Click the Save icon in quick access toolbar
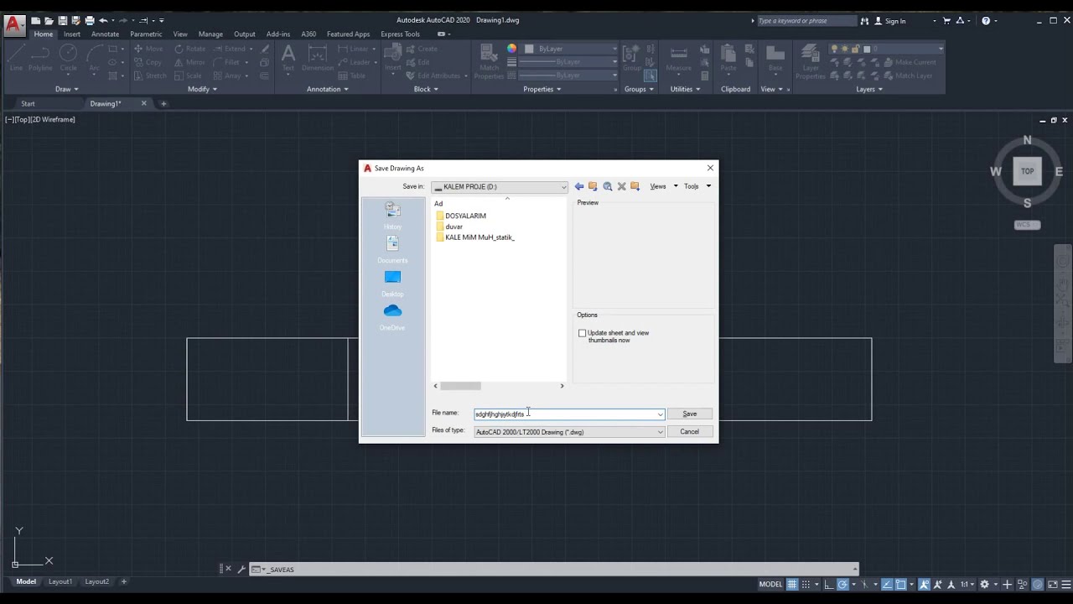Viewport: 1073px width, 604px height. tap(62, 20)
